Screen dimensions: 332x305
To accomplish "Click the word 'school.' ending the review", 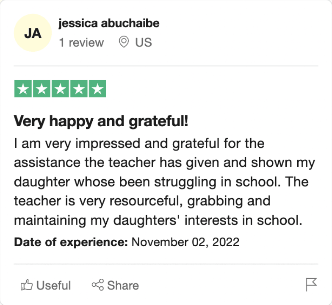I will tap(279, 220).
